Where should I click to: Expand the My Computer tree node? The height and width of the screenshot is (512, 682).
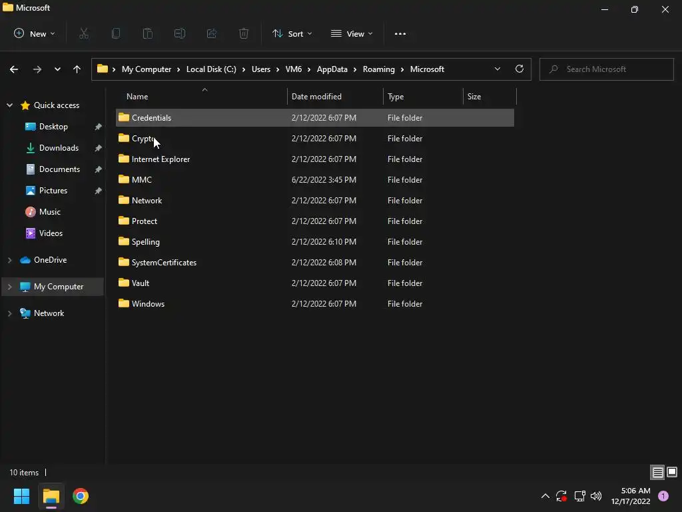point(9,287)
